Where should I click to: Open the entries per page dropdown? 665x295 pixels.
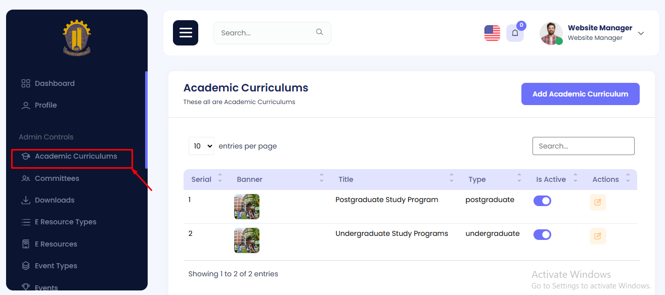201,146
